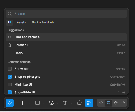The height and width of the screenshot is (112, 135).
Task: Expand the Text tool dropdown arrow
Action: pyautogui.click(x=71, y=103)
